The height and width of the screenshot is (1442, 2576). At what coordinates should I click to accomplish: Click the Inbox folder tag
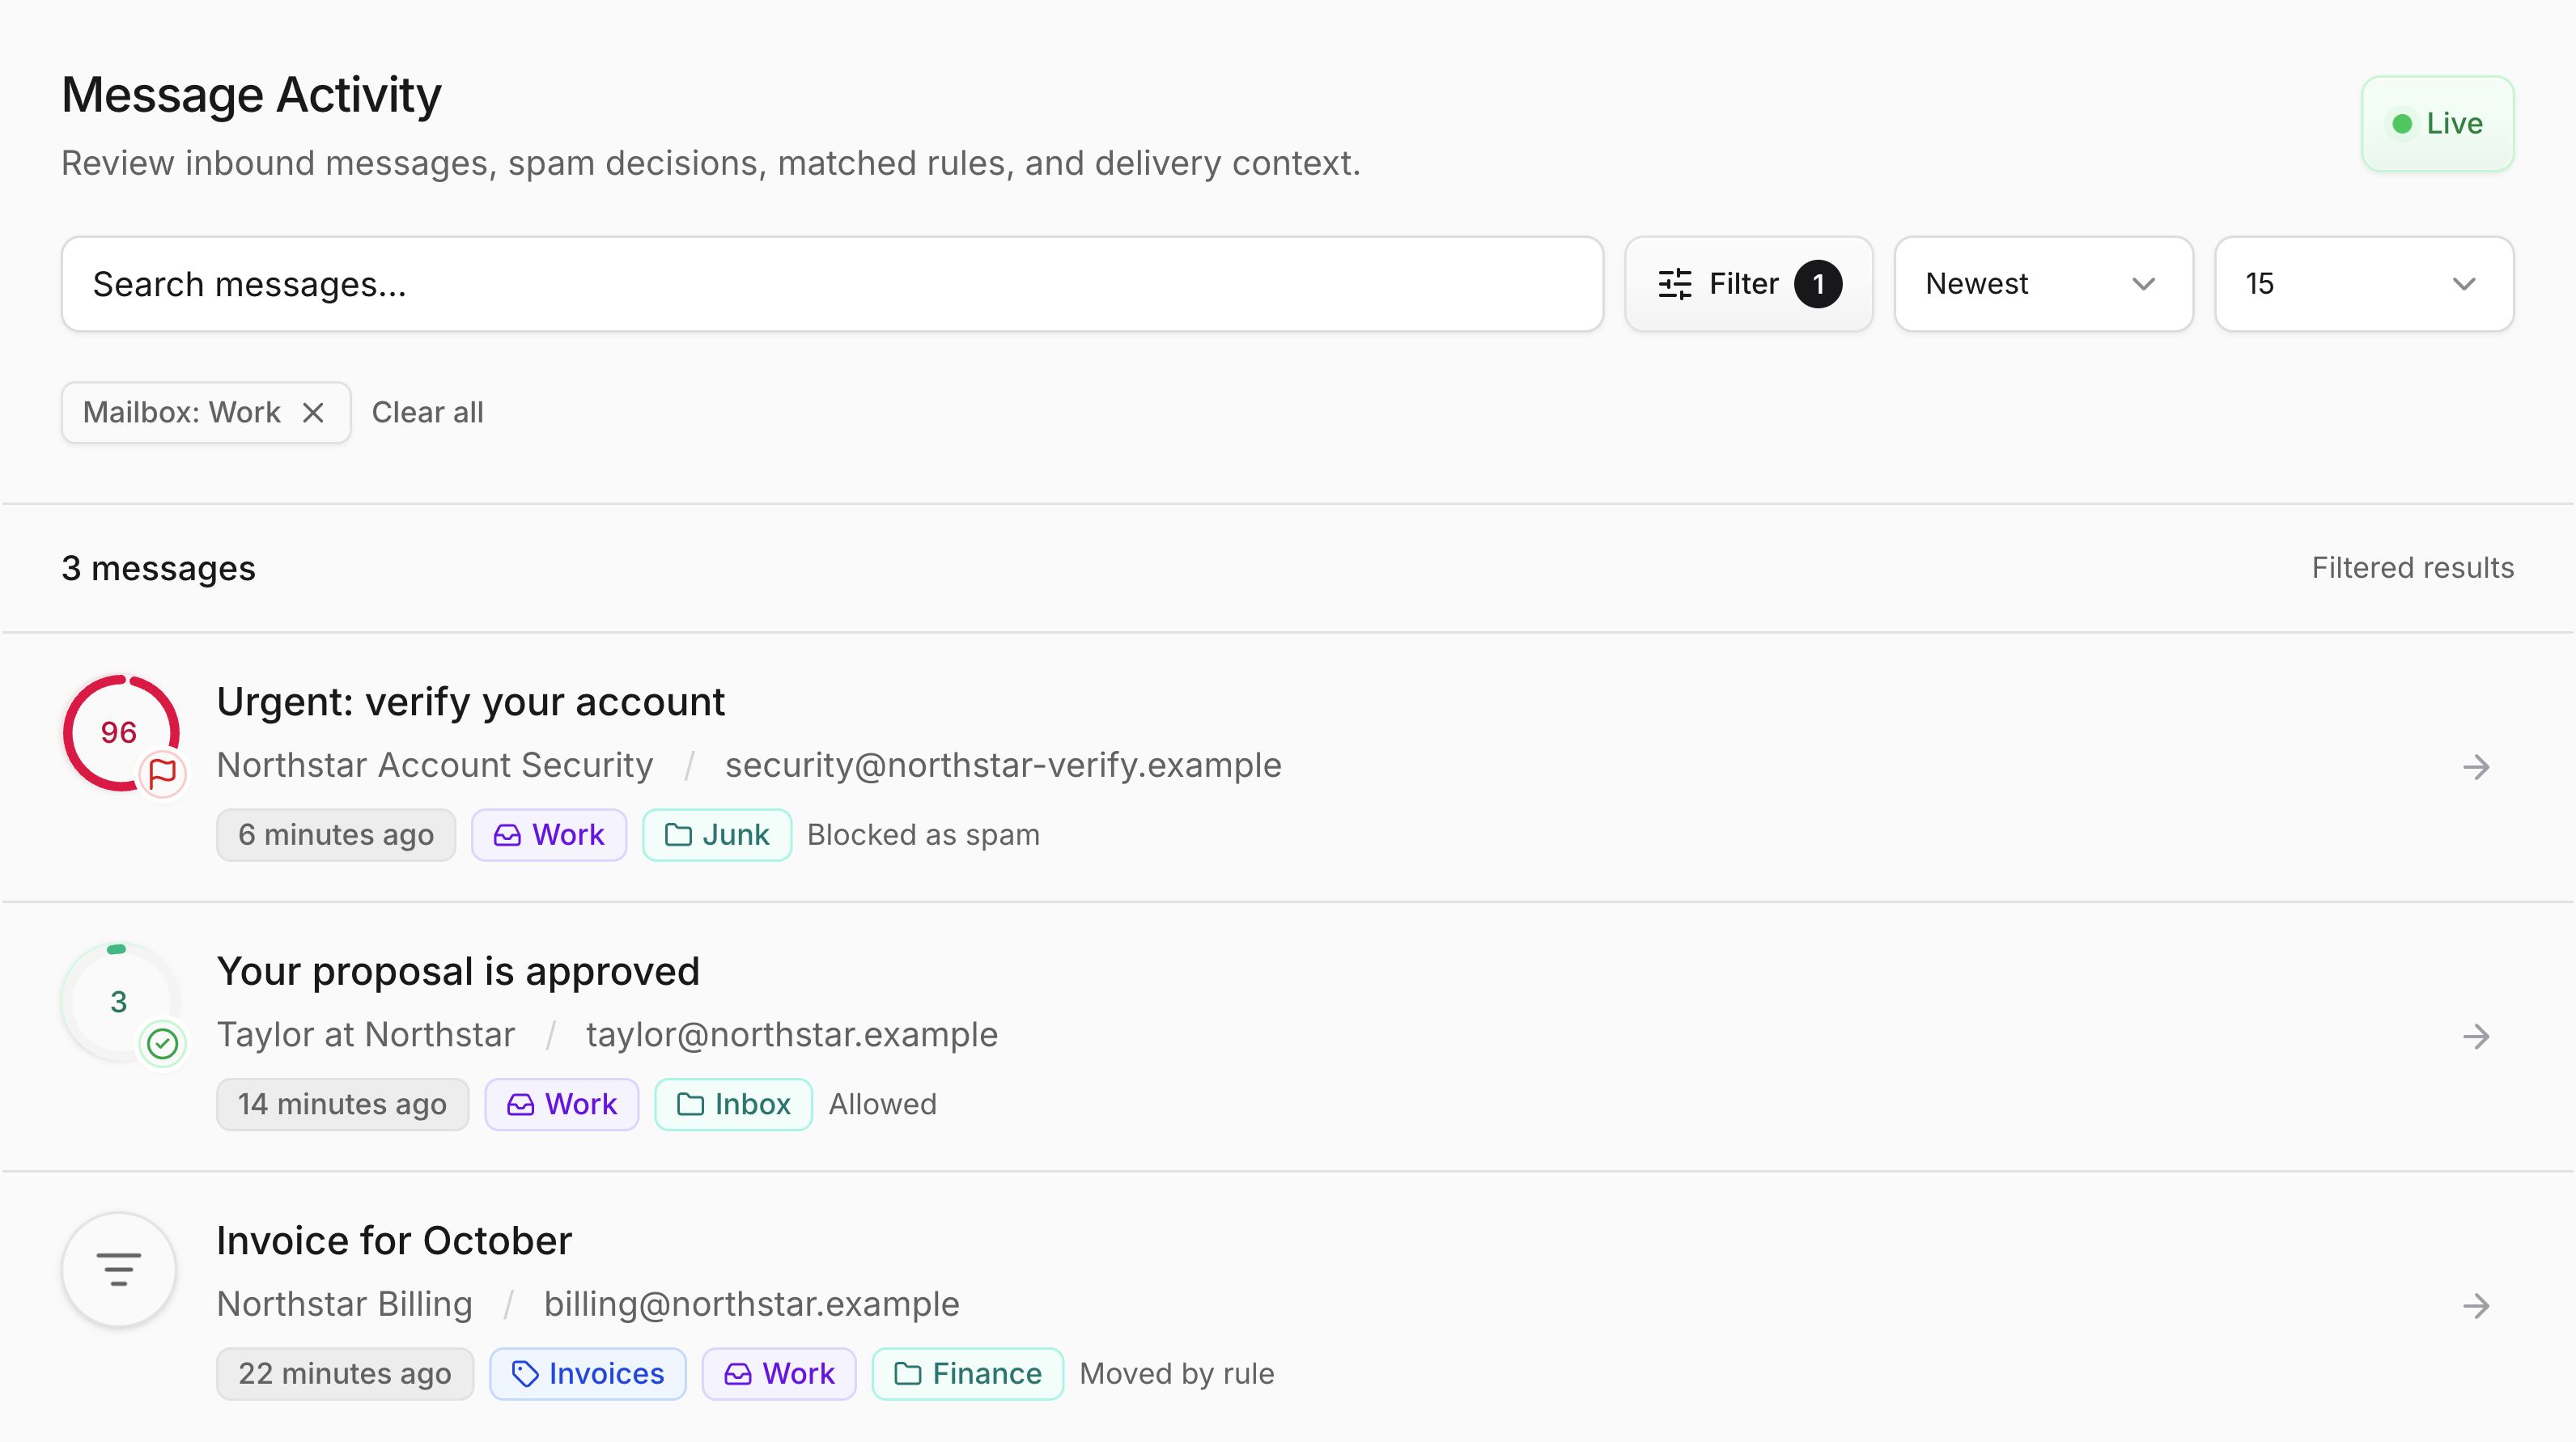tap(733, 1104)
